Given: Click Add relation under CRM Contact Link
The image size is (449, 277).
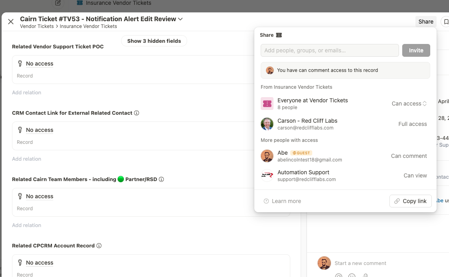Looking at the screenshot, I should [x=26, y=159].
